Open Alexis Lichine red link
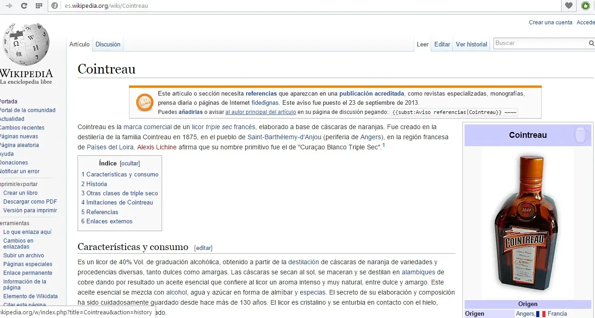Image resolution: width=595 pixels, height=318 pixels. (x=157, y=147)
